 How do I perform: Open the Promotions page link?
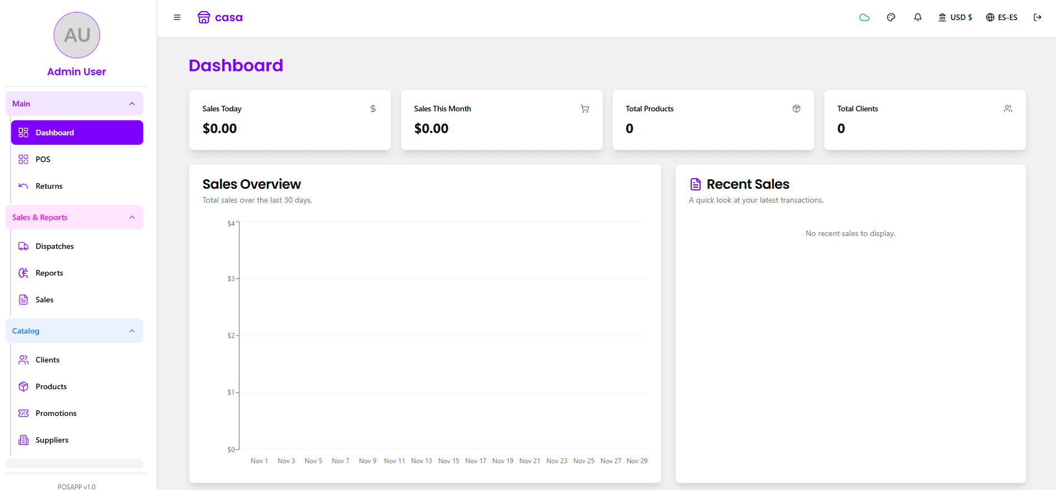point(77,413)
